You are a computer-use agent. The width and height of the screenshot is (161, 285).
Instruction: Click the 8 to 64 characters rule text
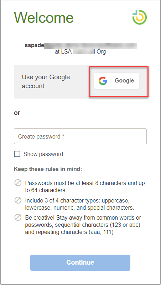(x=85, y=186)
